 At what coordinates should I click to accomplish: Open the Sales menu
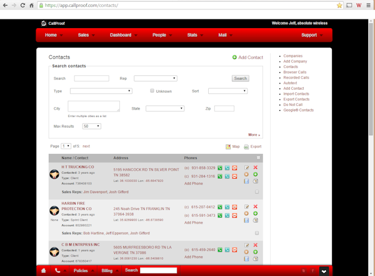86,35
